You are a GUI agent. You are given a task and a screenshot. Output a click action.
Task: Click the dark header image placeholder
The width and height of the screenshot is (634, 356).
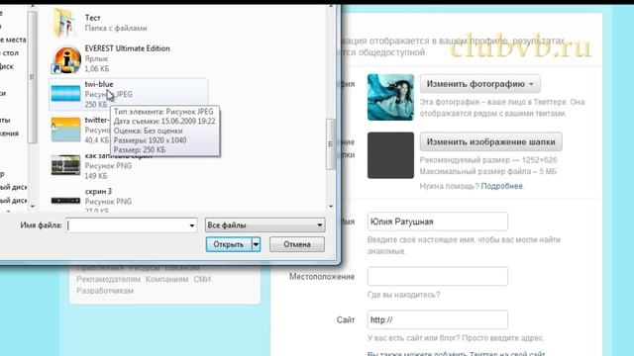(390, 155)
